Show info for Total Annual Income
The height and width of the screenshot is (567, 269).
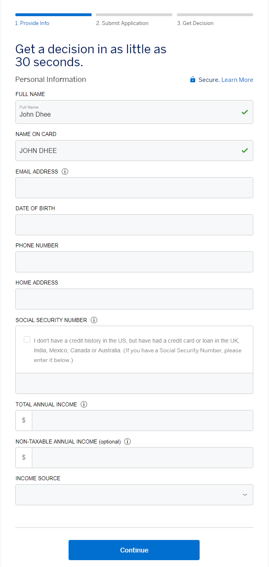tap(84, 404)
